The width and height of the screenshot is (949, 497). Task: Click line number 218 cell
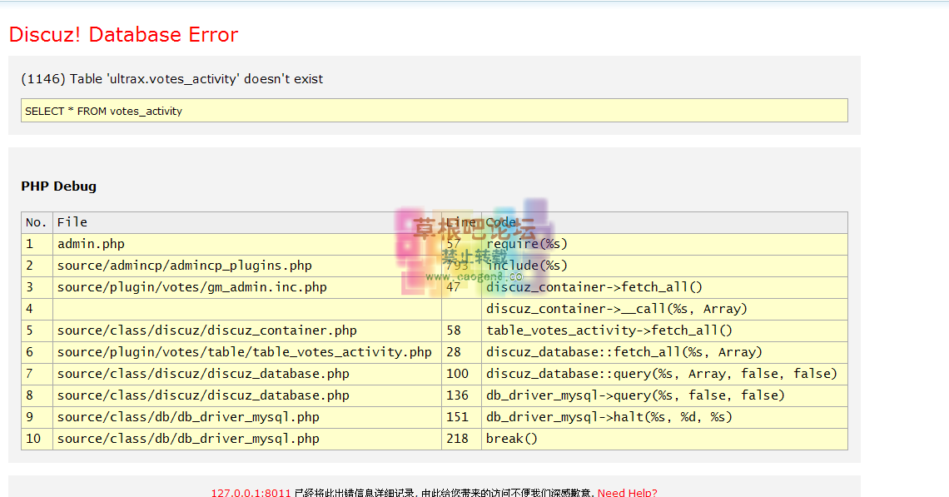[x=457, y=439]
